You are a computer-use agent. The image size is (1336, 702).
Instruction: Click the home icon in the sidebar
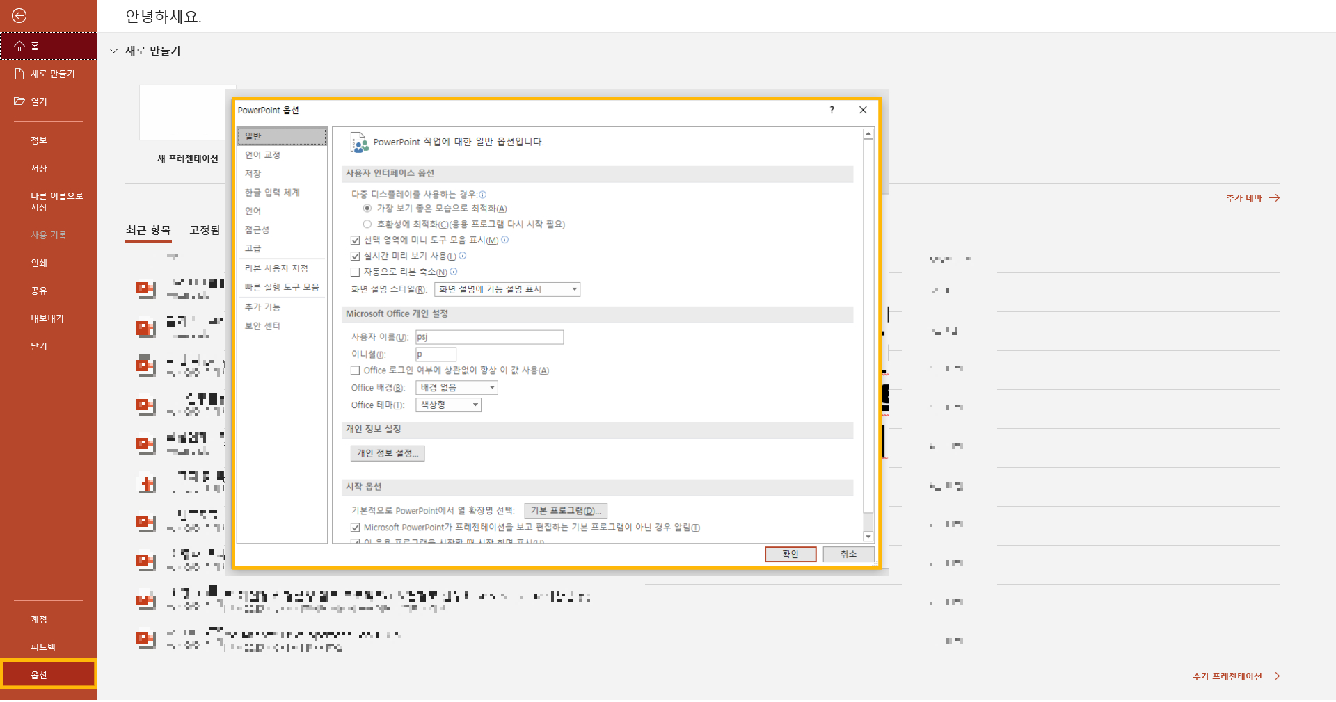(x=19, y=46)
